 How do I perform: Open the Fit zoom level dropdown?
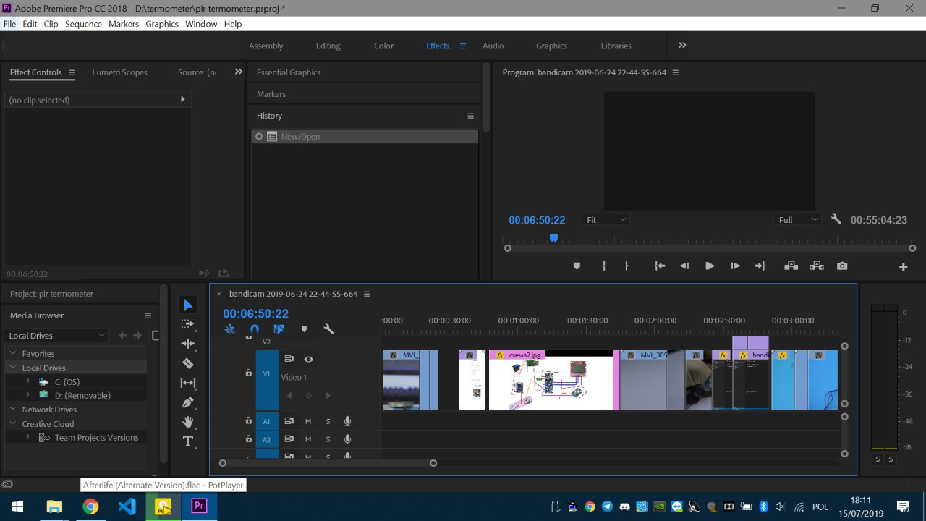tap(606, 219)
